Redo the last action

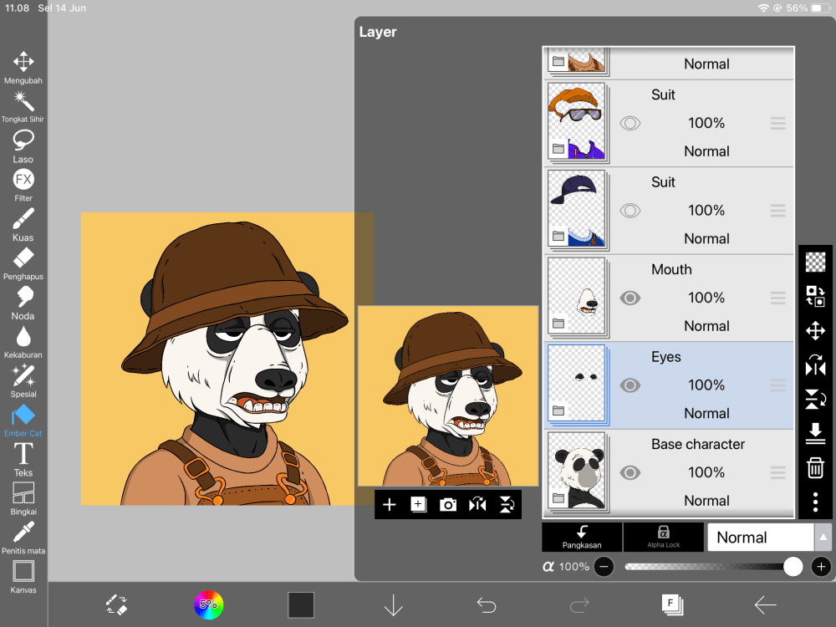pos(579,605)
